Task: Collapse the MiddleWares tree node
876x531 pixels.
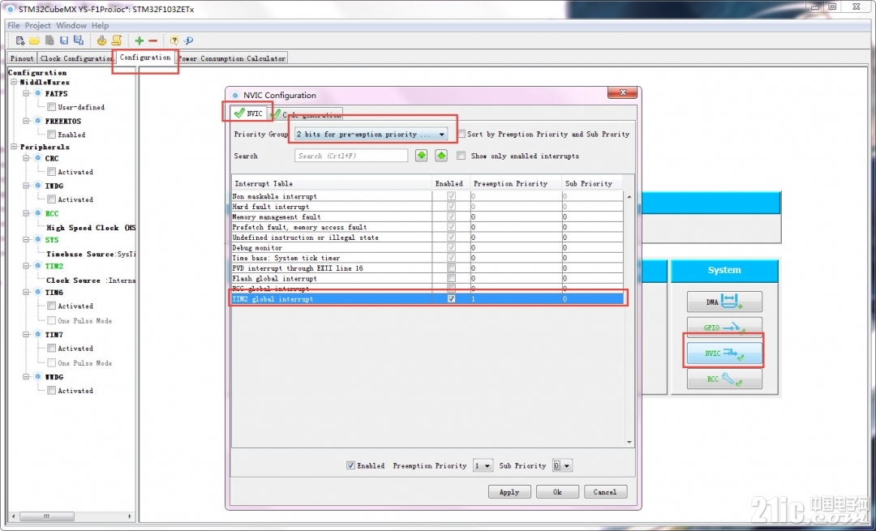Action: [14, 82]
